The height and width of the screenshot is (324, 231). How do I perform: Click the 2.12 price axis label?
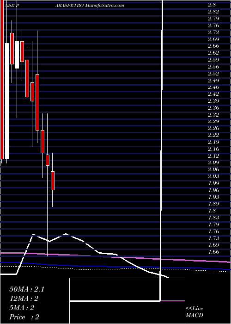pyautogui.click(x=213, y=156)
